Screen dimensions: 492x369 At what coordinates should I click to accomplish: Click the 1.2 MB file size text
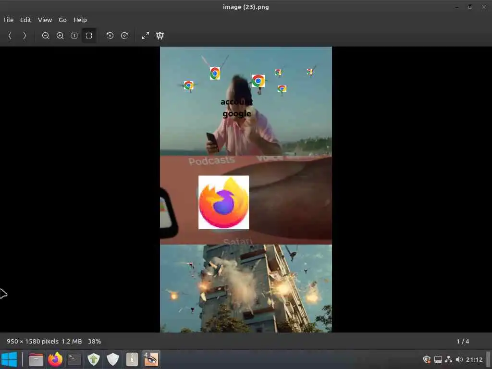click(72, 342)
